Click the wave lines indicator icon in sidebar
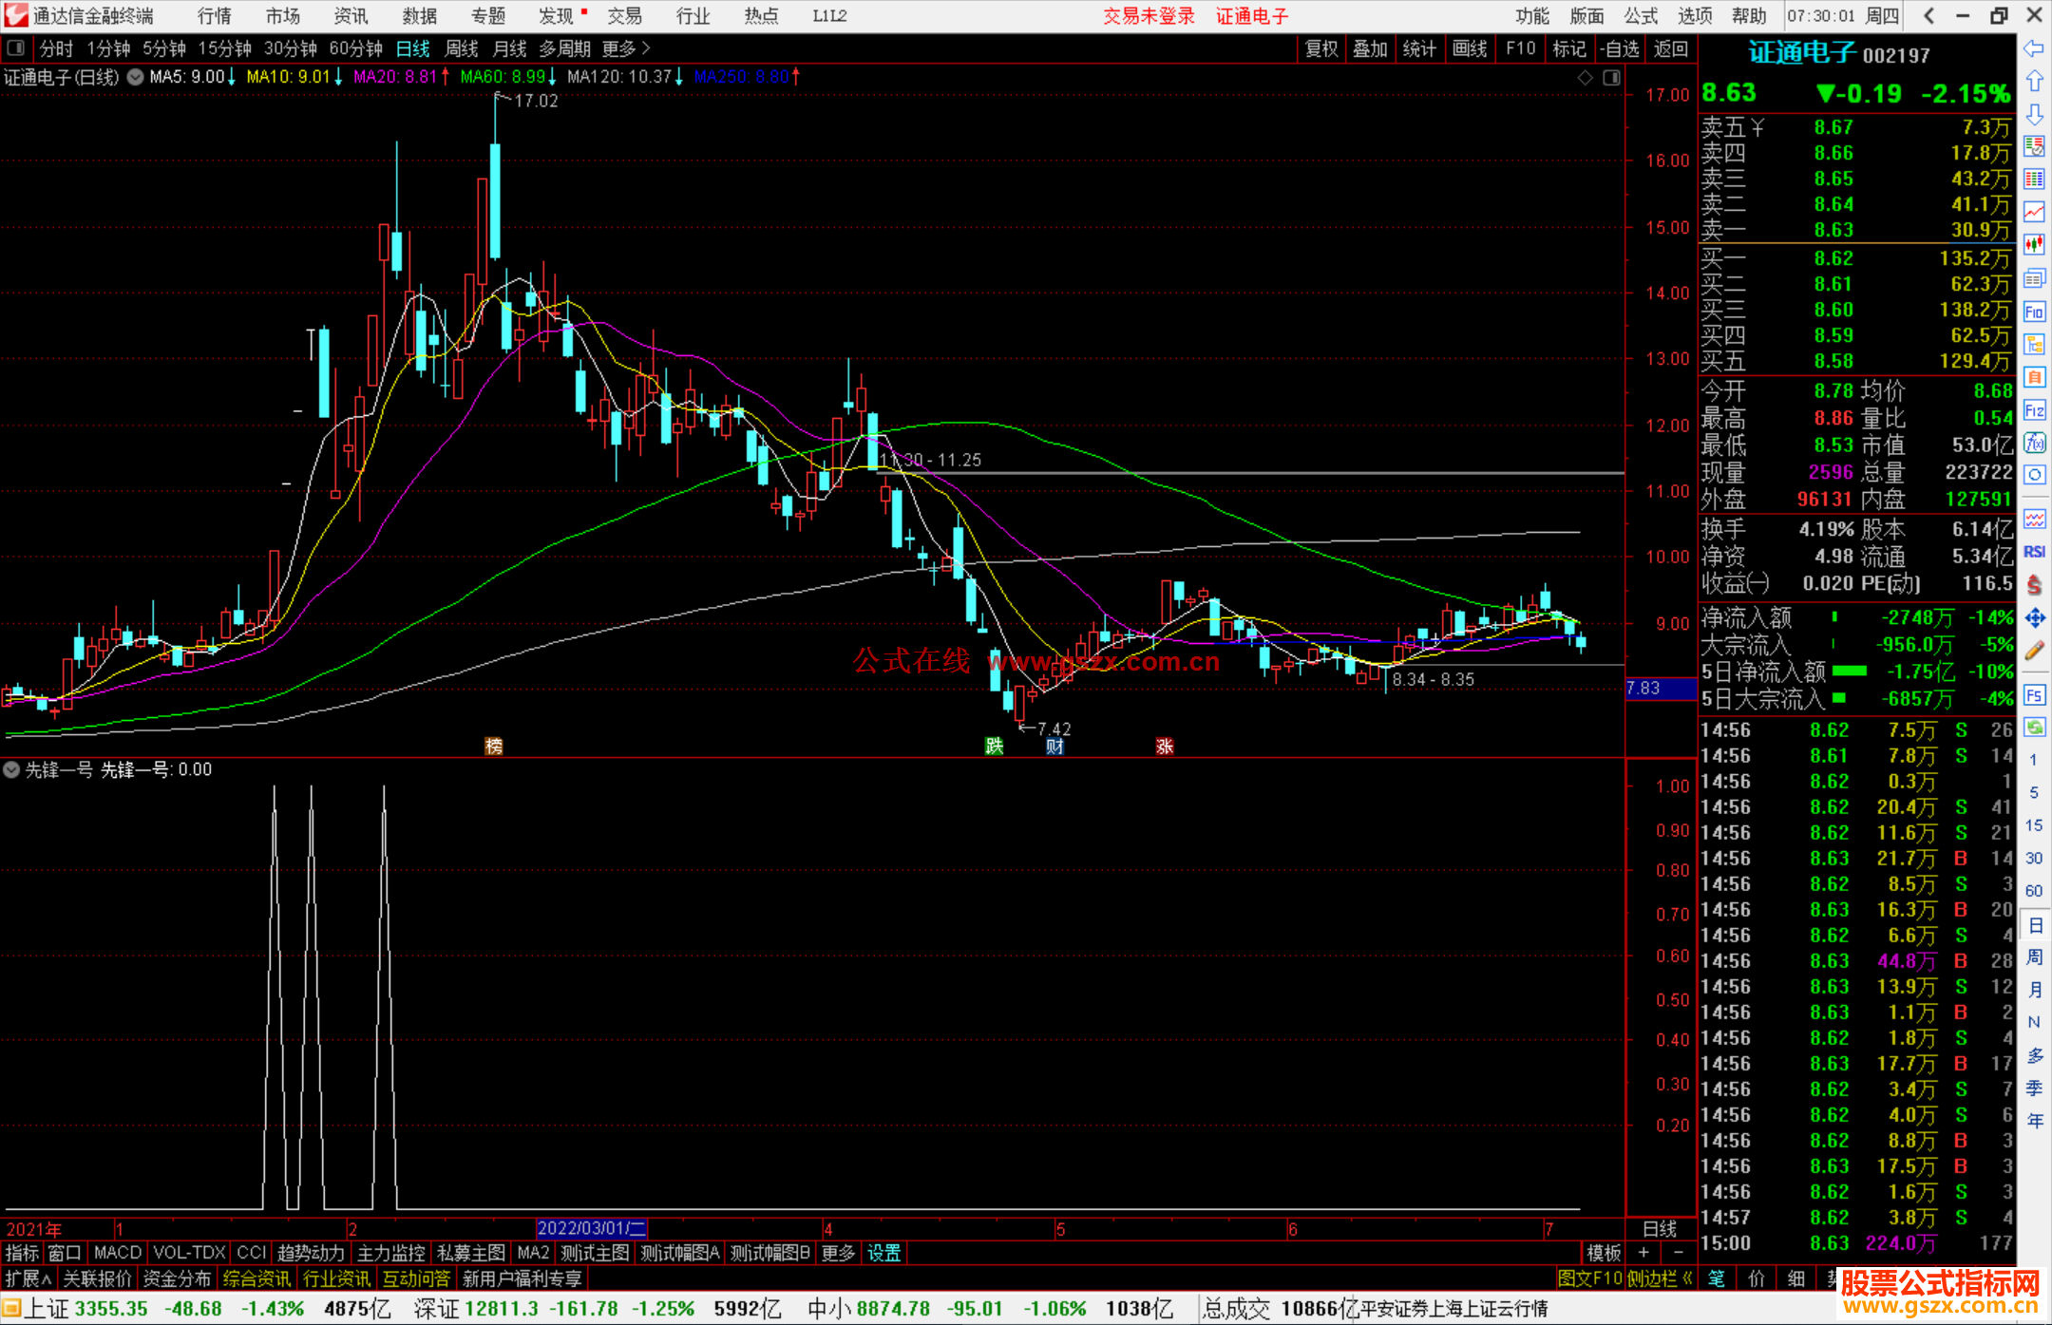 (x=2034, y=520)
